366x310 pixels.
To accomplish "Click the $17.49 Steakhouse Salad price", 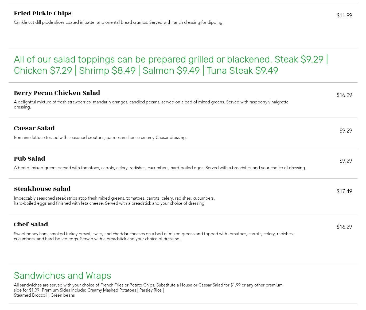I will tap(344, 191).
